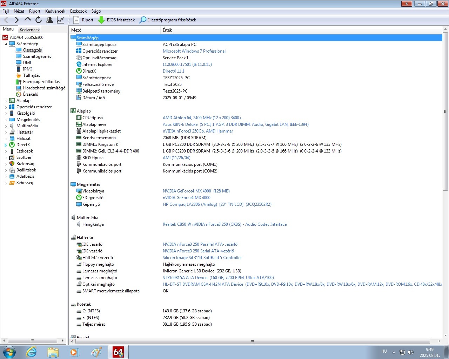The image size is (449, 359).
Task: Expand the Háttértár tree node
Action: [6, 133]
